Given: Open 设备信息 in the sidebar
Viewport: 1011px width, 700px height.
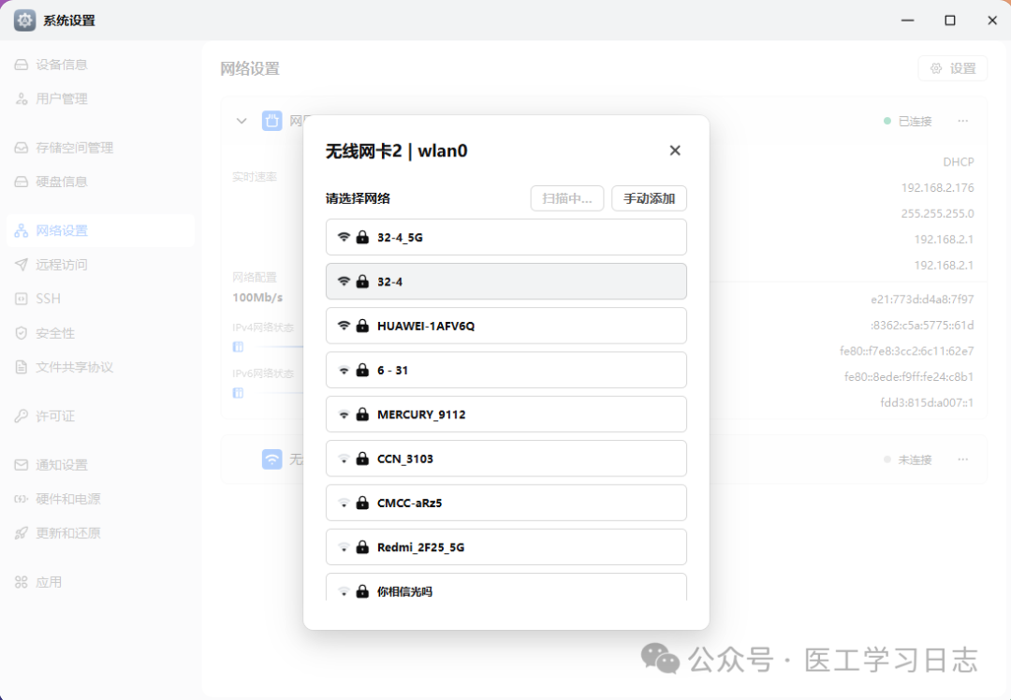Looking at the screenshot, I should (x=62, y=65).
